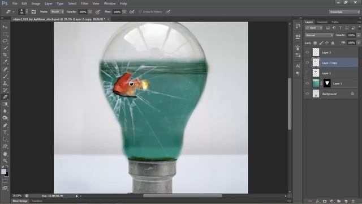This screenshot has height=204, width=362.
Task: Hide Layer 1 visibility eye
Action: pyautogui.click(x=307, y=83)
